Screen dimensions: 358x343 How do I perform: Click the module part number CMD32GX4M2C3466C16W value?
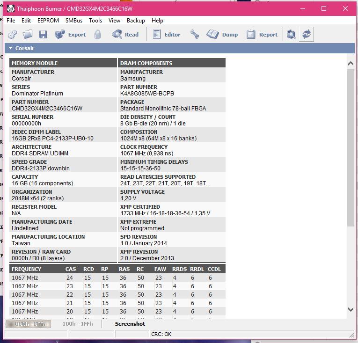47,109
